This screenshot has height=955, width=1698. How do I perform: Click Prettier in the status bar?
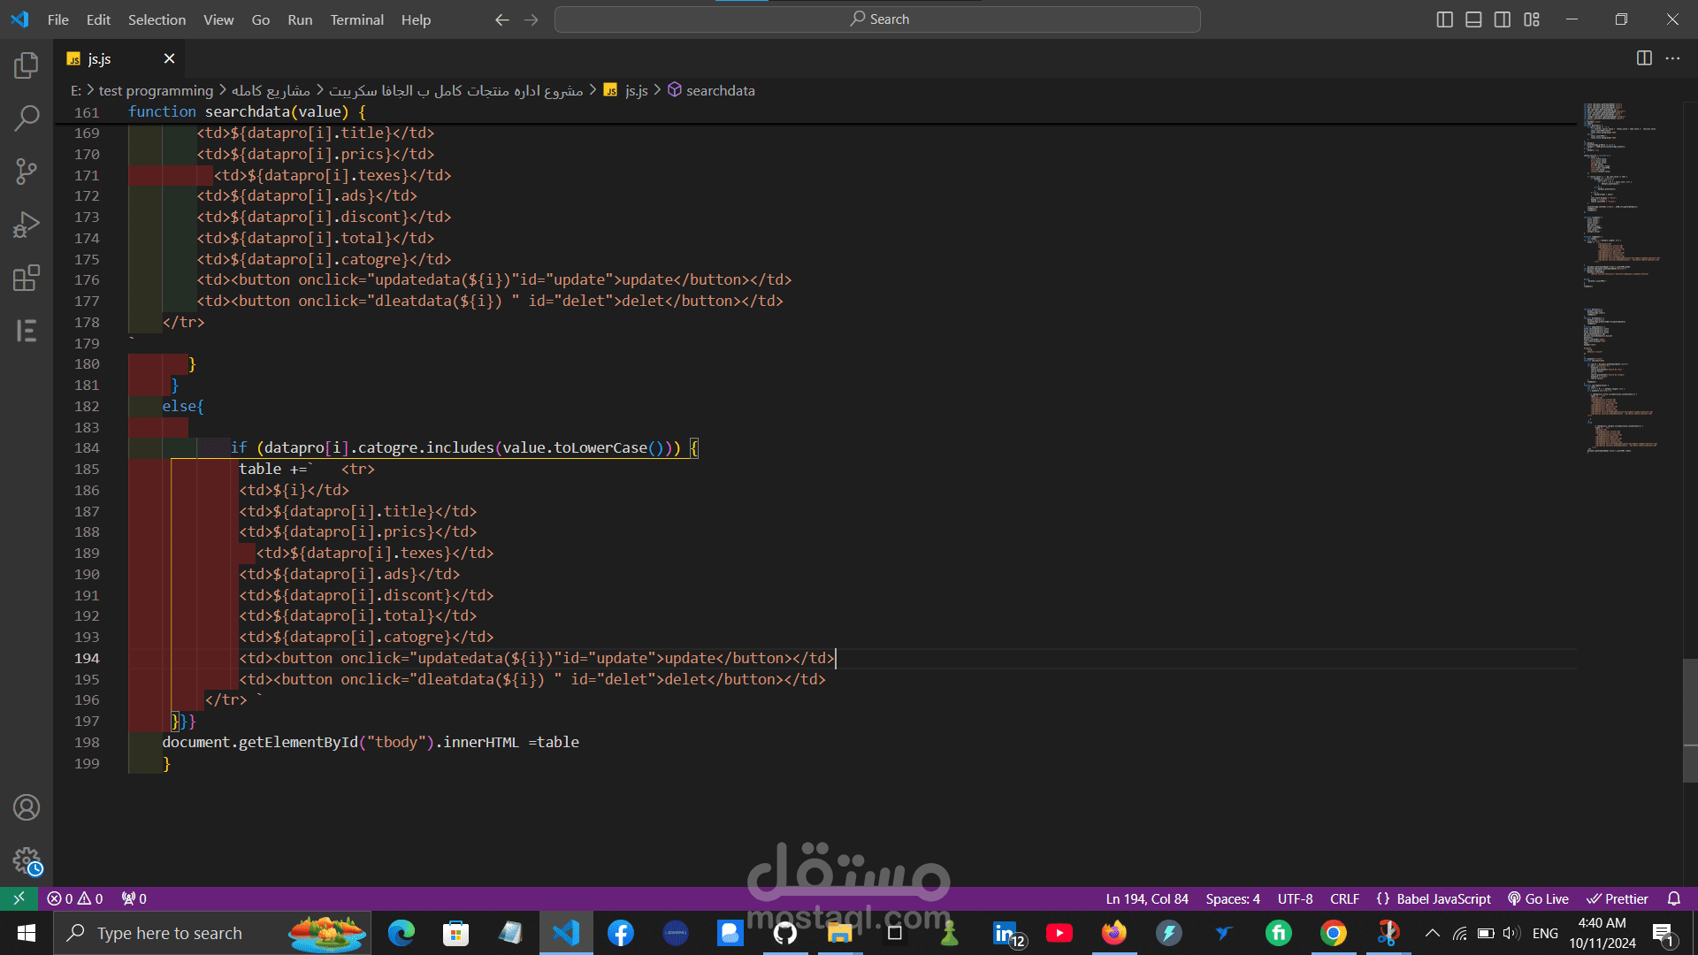point(1618,898)
